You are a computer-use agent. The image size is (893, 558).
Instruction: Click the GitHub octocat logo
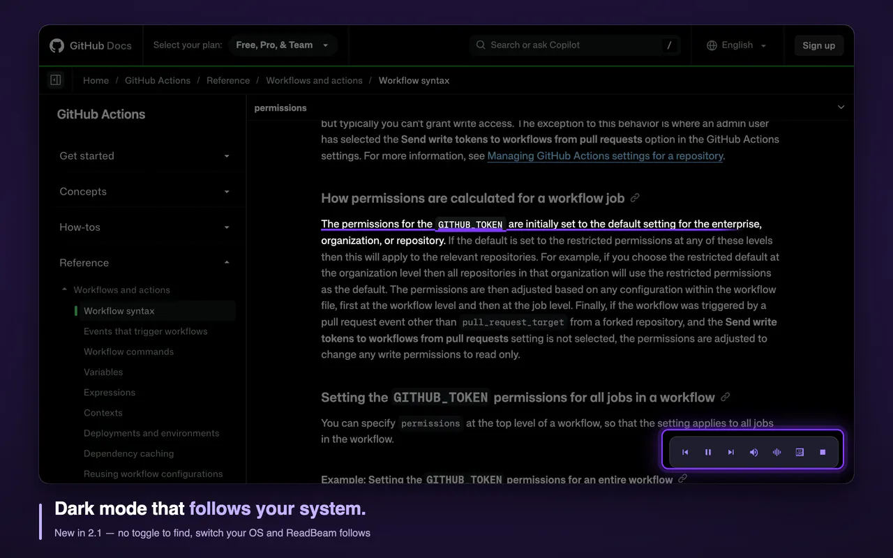coord(57,45)
